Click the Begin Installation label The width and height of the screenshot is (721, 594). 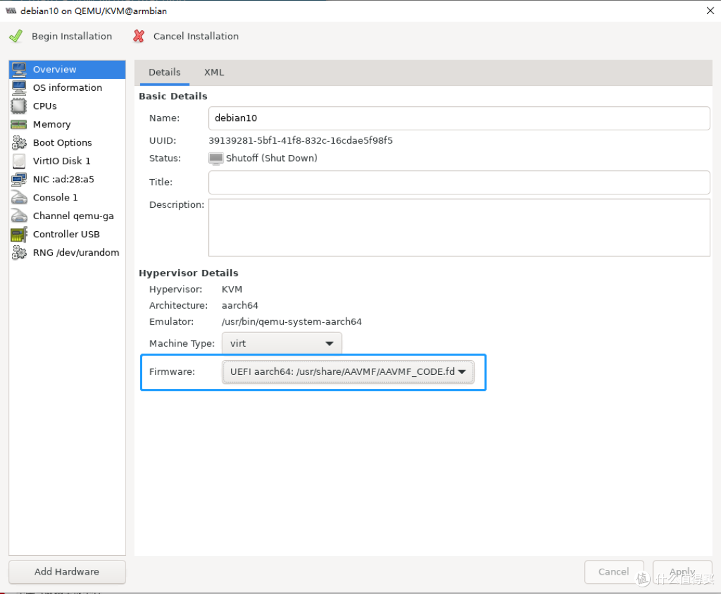coord(71,36)
